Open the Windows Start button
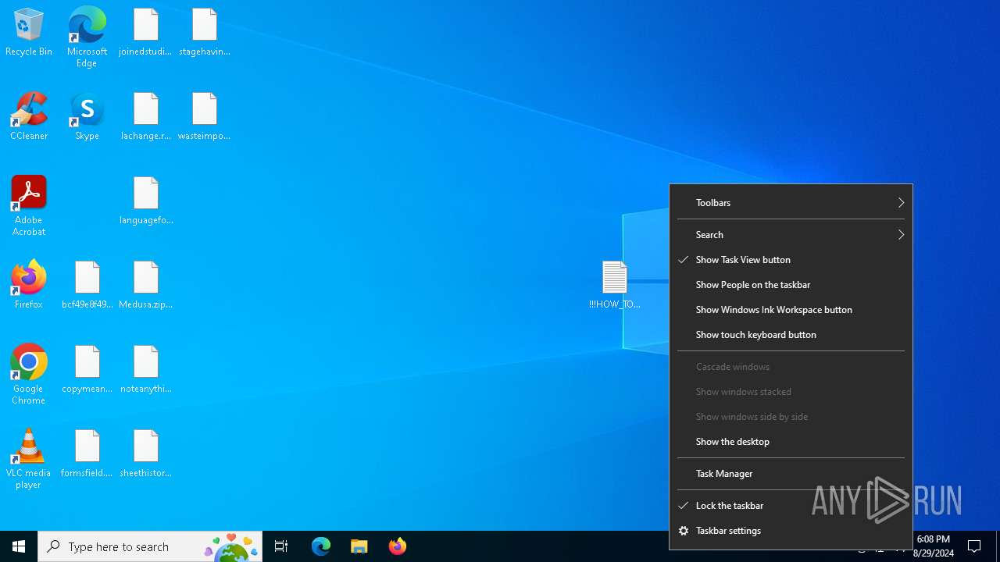The width and height of the screenshot is (1000, 562). pyautogui.click(x=19, y=546)
